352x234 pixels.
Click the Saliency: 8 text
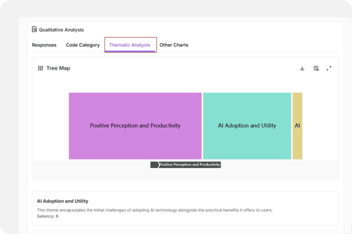(47, 216)
